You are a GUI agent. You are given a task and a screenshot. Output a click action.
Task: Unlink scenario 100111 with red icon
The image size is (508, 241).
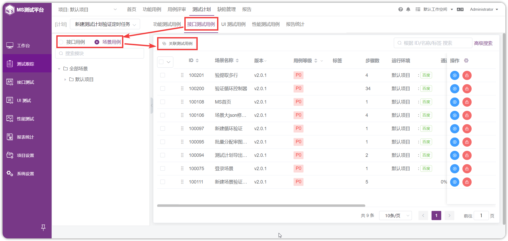coord(467,182)
